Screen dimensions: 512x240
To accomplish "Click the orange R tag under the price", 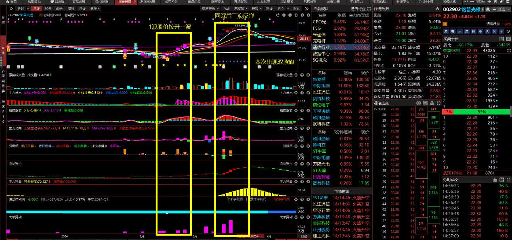I will click(445, 24).
